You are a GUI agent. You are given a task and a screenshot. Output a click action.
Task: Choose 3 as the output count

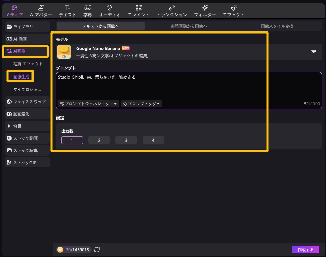click(x=126, y=140)
